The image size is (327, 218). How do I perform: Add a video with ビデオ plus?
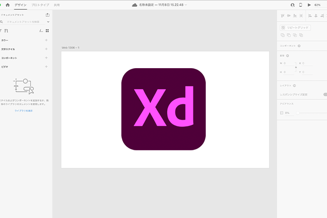(x=46, y=67)
